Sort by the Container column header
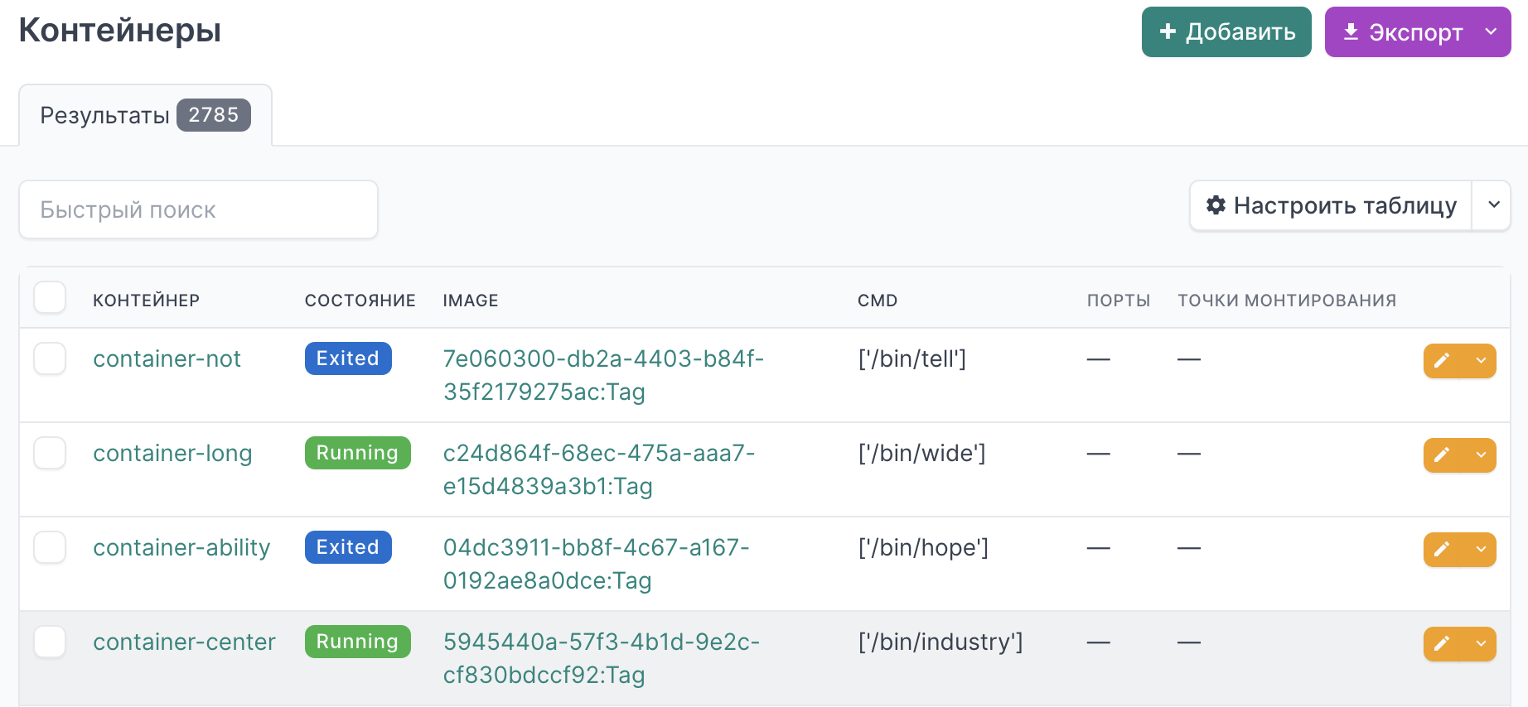 click(x=146, y=301)
